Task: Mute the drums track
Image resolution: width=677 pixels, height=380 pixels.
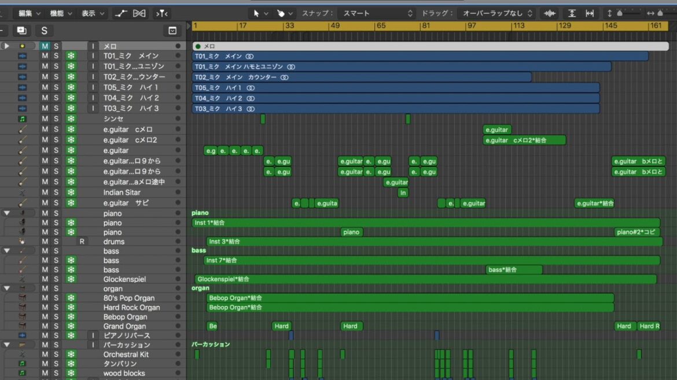Action: (45, 241)
